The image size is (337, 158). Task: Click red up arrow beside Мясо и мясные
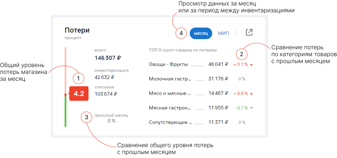click(x=251, y=93)
